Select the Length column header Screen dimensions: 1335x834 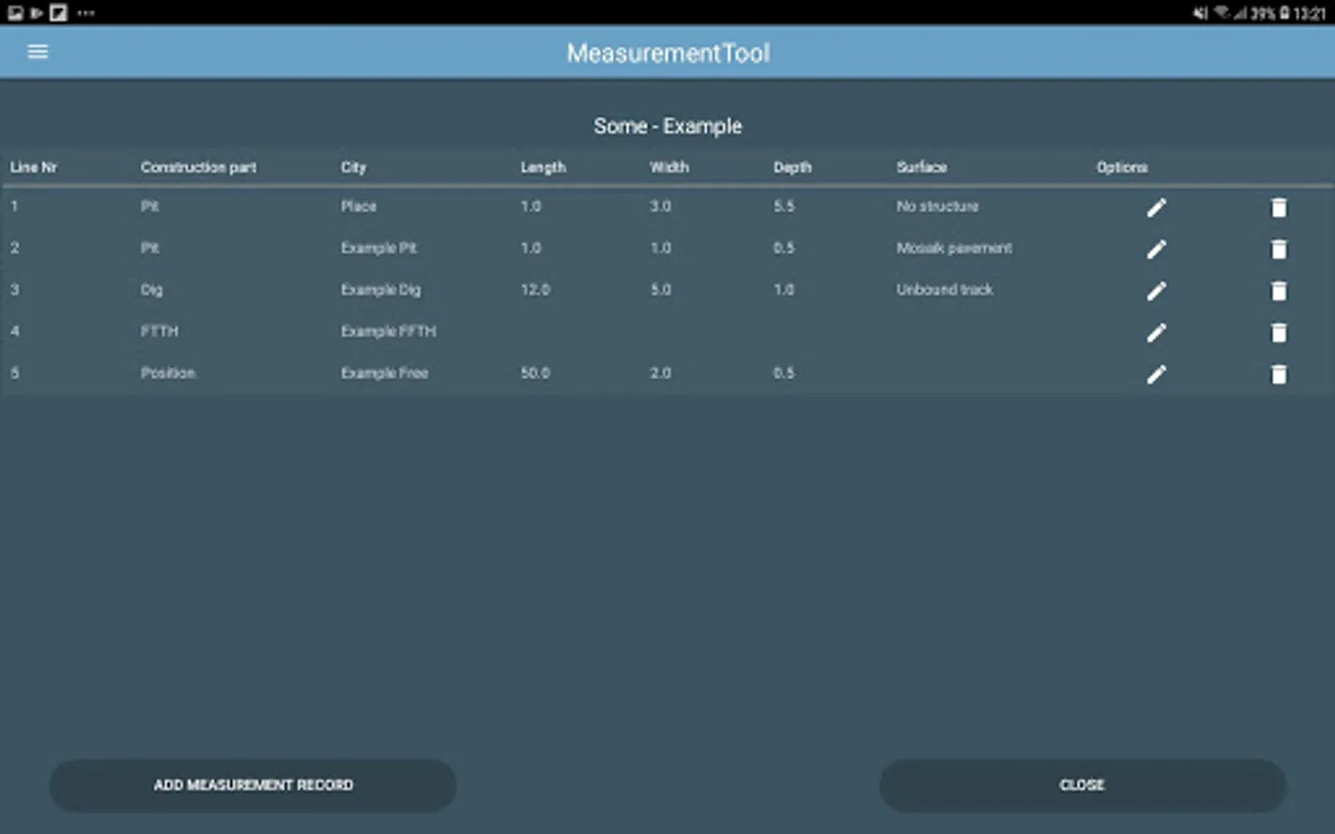tap(543, 168)
